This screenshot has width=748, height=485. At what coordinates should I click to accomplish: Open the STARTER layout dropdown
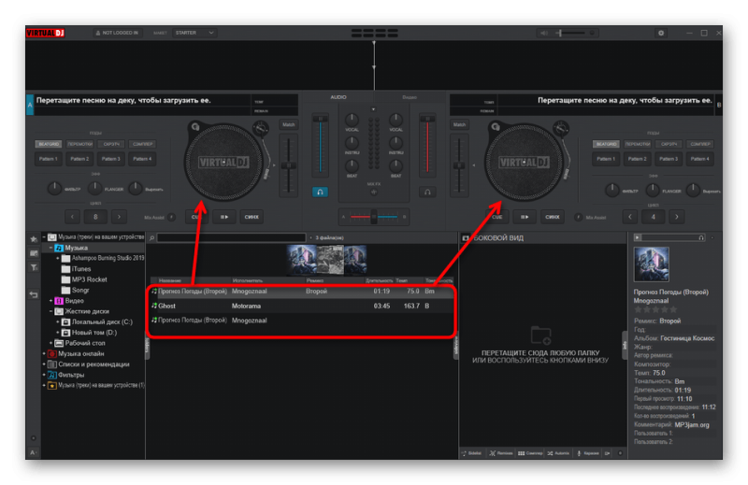point(194,33)
